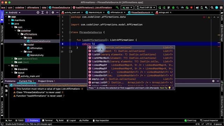Click the Collapse All icon in Project panel

point(47,13)
